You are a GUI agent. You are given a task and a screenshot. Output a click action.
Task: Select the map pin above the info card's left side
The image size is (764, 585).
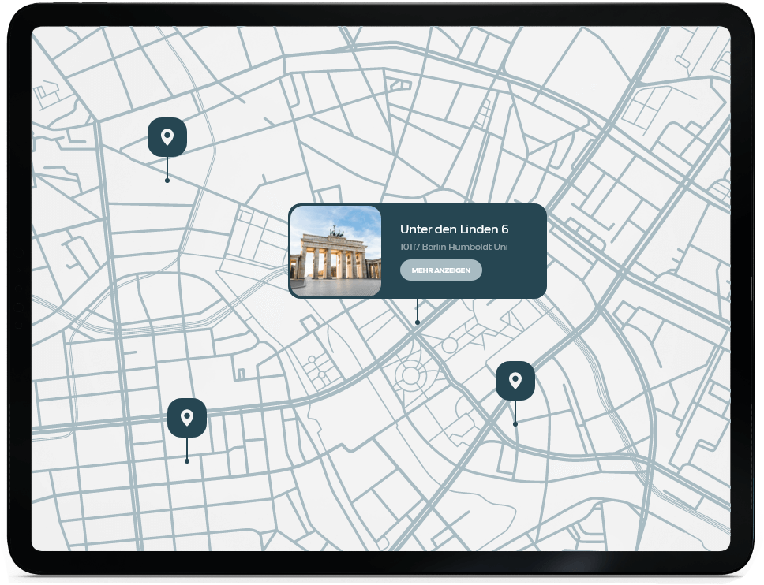point(167,137)
